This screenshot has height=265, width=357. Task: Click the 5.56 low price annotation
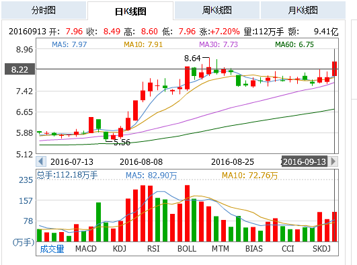tap(122, 143)
